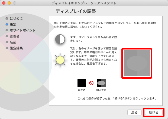This screenshot has width=168, height=119.
Task: Minimize the window with yellow button
Action: pyautogui.click(x=9, y=3)
